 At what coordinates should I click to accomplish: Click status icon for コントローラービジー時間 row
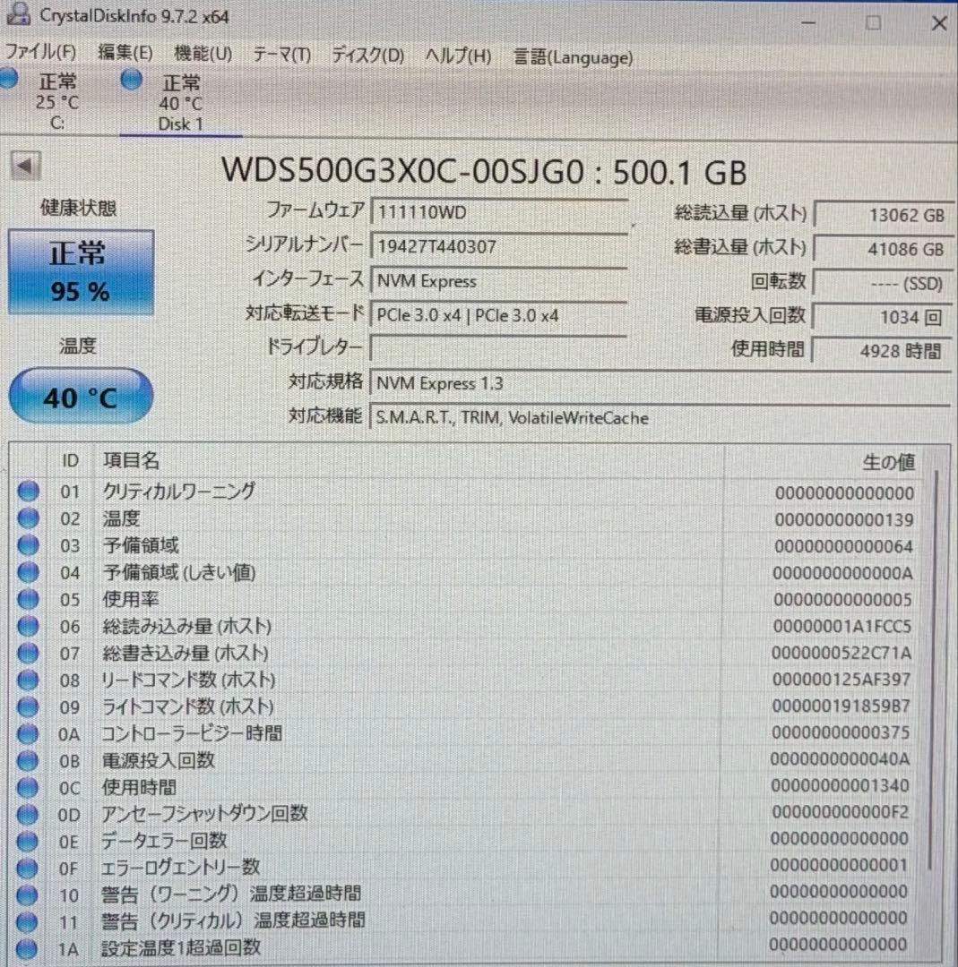click(x=28, y=734)
